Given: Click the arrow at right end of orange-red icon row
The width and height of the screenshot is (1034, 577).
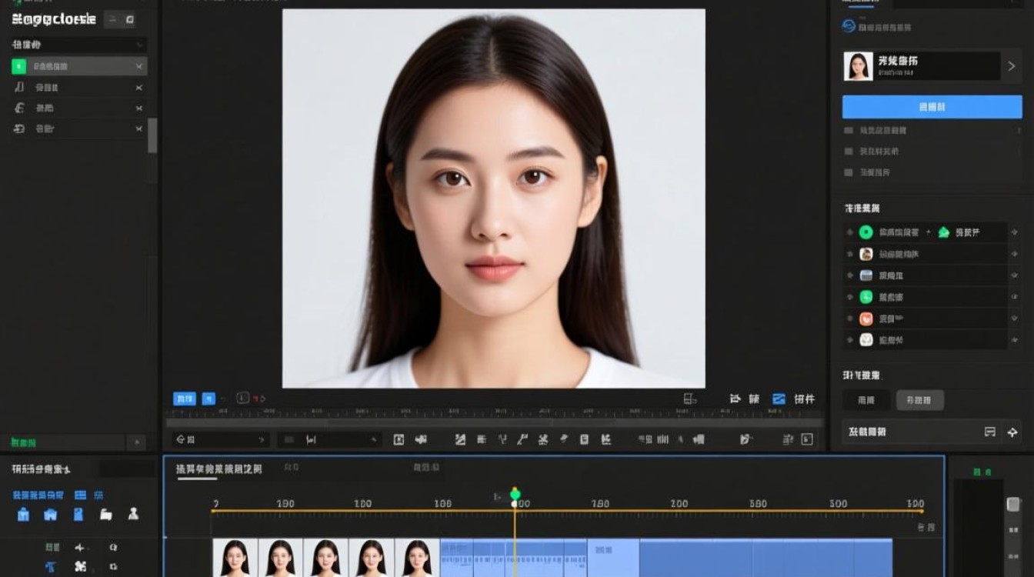Looking at the screenshot, I should (x=1014, y=319).
